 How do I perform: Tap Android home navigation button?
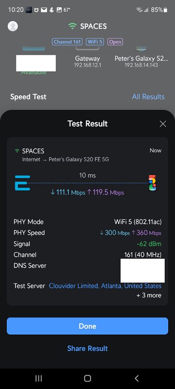coord(87,378)
